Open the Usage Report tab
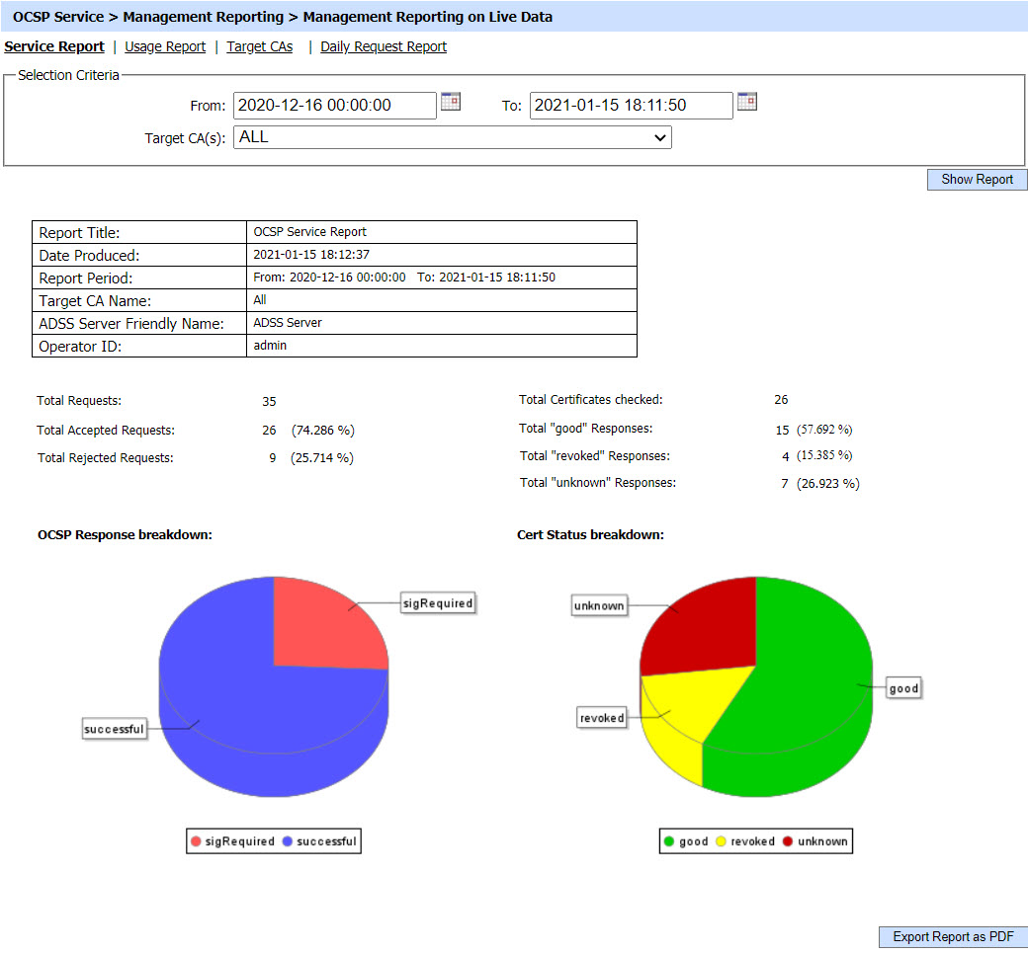 click(165, 46)
